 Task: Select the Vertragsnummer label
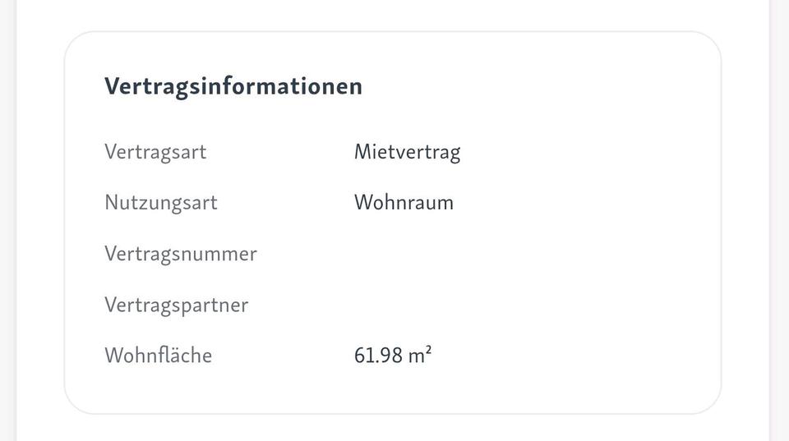(180, 254)
